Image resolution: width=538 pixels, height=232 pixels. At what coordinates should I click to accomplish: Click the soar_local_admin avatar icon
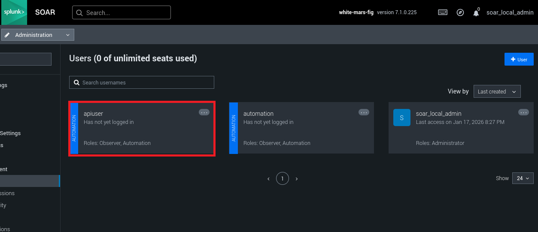(401, 118)
